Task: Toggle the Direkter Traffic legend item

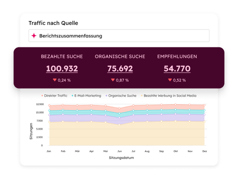Action: pos(54,96)
